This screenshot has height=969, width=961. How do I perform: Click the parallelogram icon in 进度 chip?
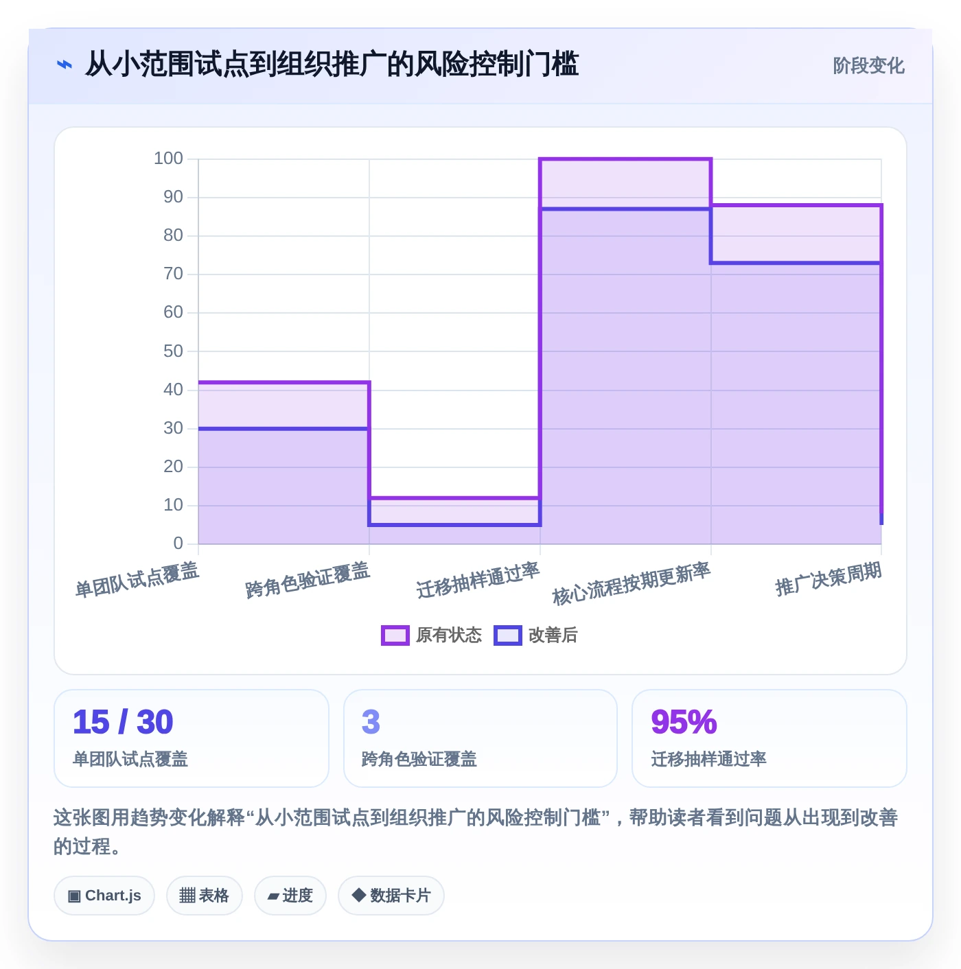[274, 896]
